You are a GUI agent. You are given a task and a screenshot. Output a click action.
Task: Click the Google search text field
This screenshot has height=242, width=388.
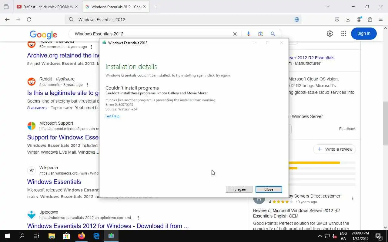click(x=152, y=34)
